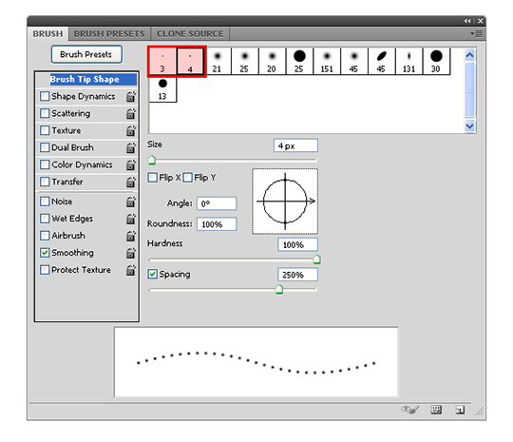The image size is (513, 442).
Task: Collapse the panel with double-arrow icon
Action: (467, 21)
